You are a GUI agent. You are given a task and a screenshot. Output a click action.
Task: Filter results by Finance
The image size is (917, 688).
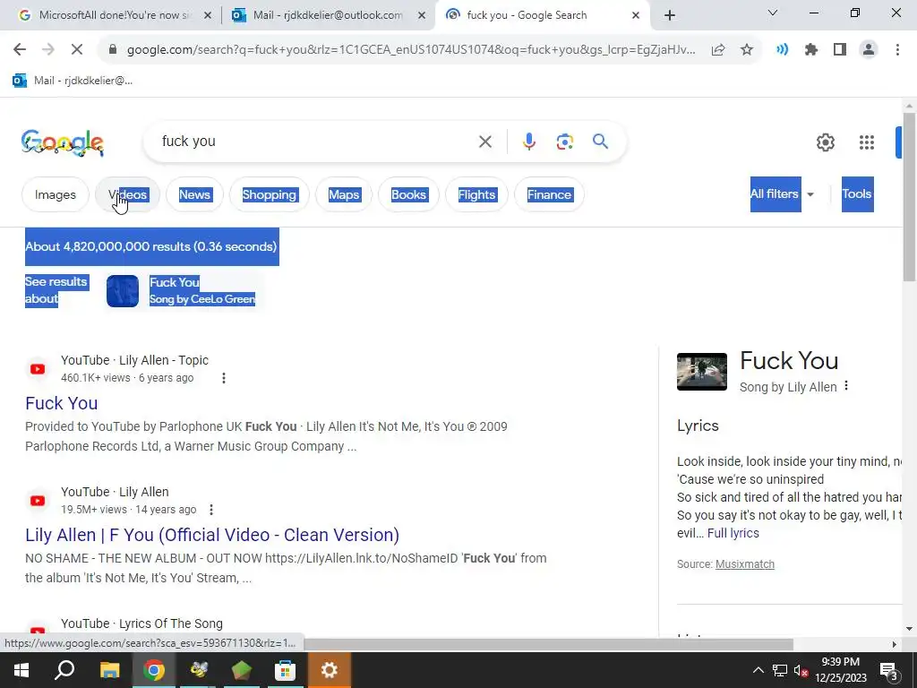pyautogui.click(x=549, y=194)
